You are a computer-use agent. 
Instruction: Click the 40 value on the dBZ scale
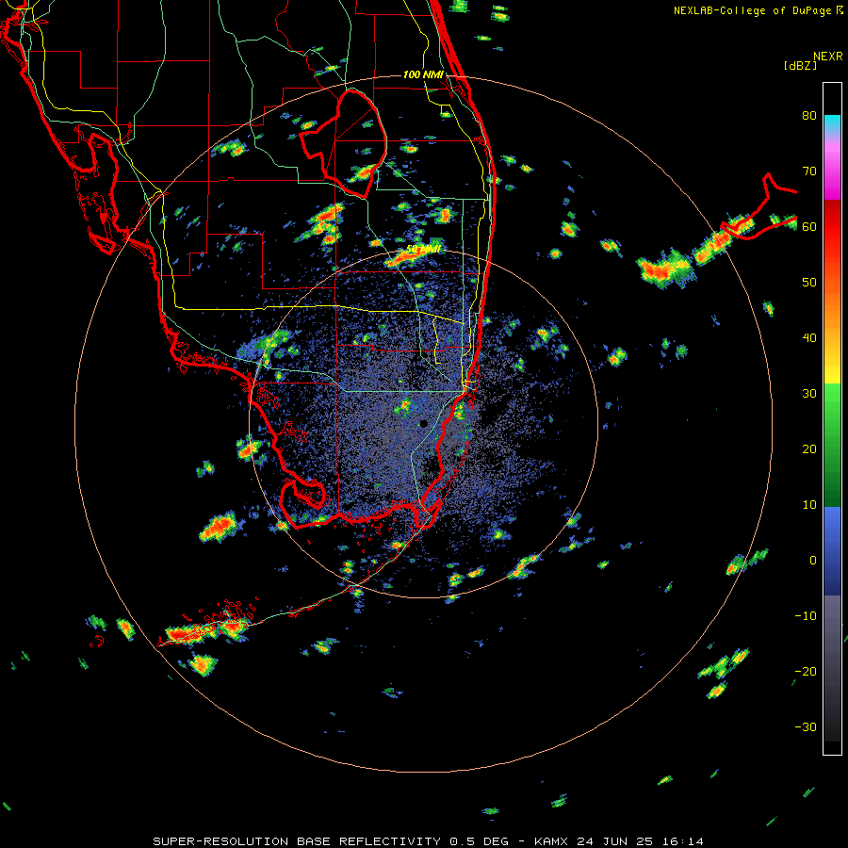click(809, 338)
